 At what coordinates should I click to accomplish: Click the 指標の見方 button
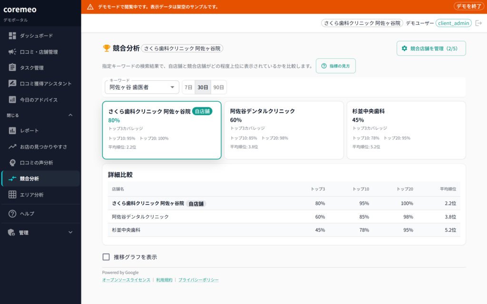pyautogui.click(x=336, y=66)
